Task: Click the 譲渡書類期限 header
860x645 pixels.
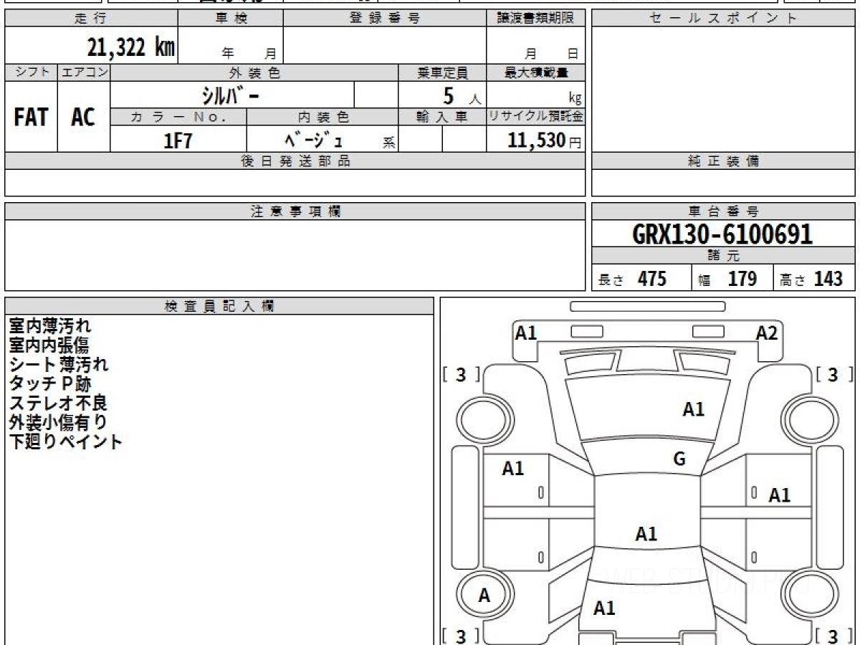Action: tap(536, 19)
